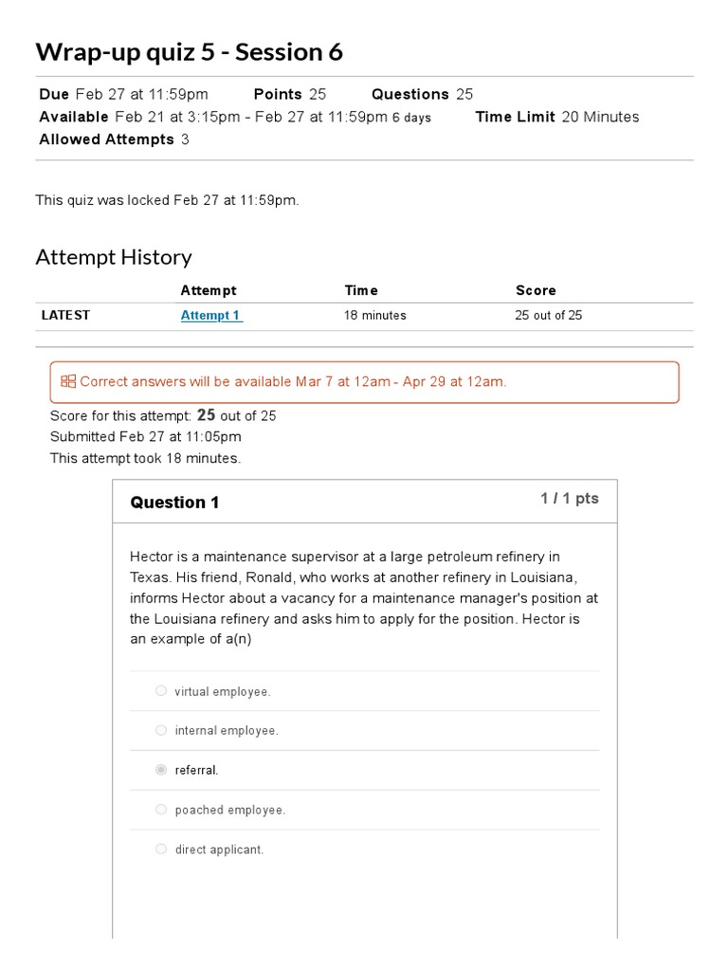Click the Attempt column header
The image size is (728, 971).
(209, 290)
